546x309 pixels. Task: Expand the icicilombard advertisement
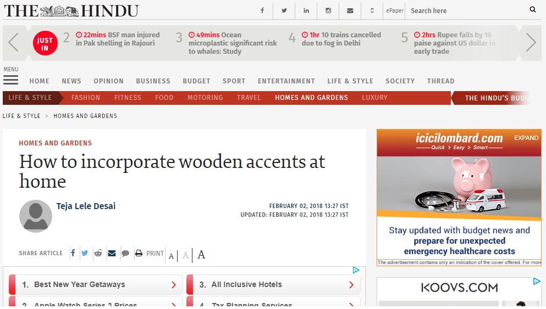pos(526,138)
